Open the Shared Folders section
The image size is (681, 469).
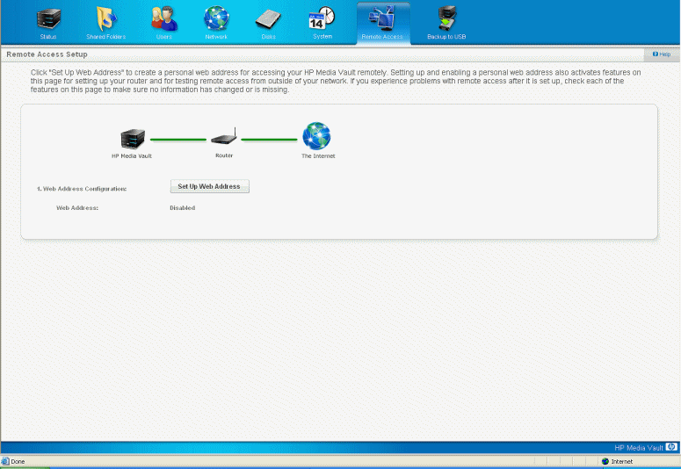tap(105, 19)
